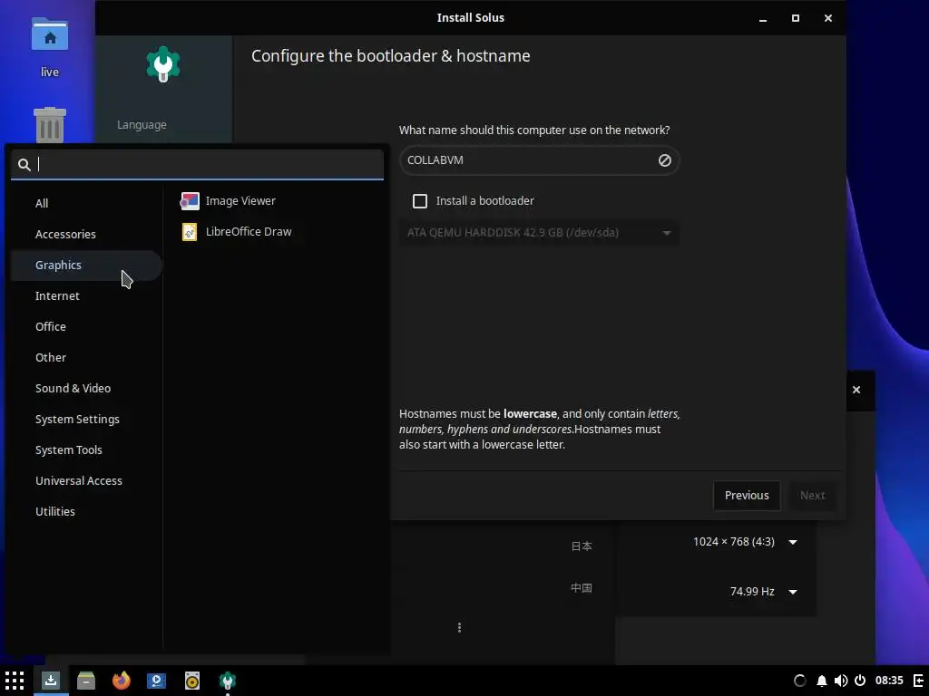Close the Install Solus window
This screenshot has height=696, width=929.
tap(828, 18)
